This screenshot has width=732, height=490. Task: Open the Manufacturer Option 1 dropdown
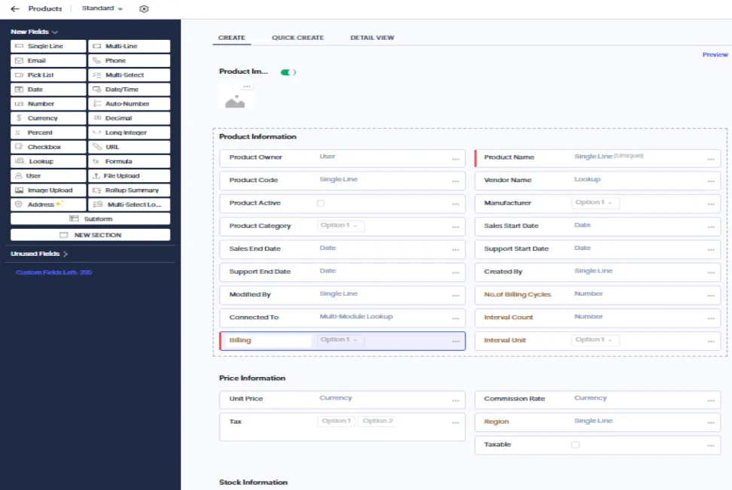click(595, 202)
